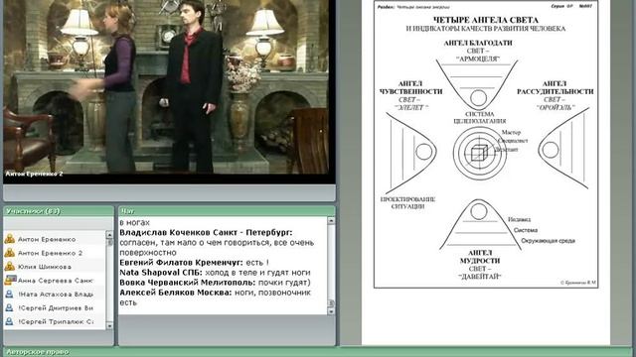Click chat message from Nata Shapoval СПБ
Image resolution: width=636 pixels, height=357 pixels.
coord(215,273)
